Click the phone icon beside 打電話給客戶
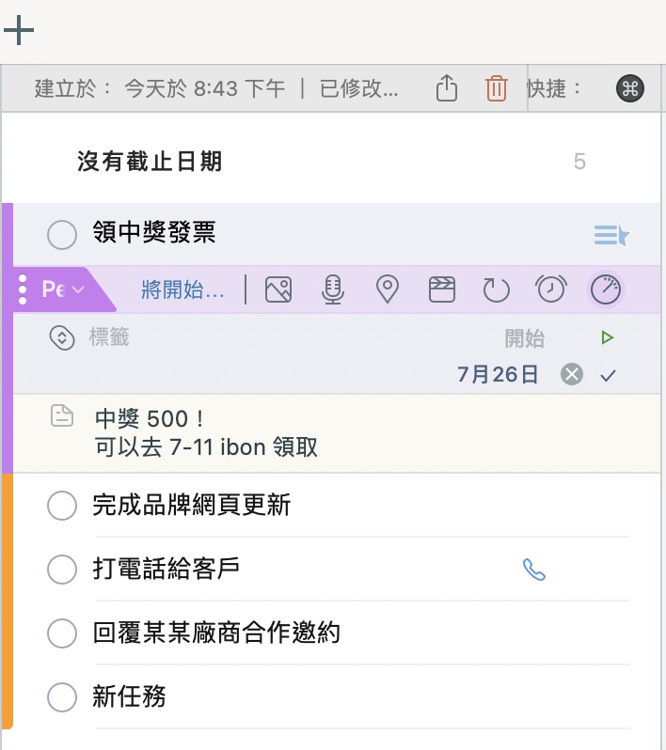666x750 pixels. [534, 570]
